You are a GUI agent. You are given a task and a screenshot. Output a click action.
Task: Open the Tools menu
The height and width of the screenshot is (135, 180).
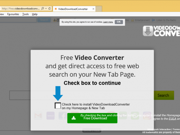(x=26, y=14)
